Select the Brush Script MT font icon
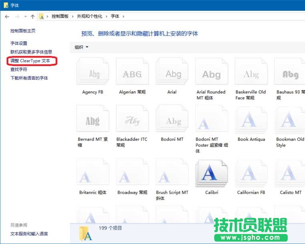 [172, 171]
